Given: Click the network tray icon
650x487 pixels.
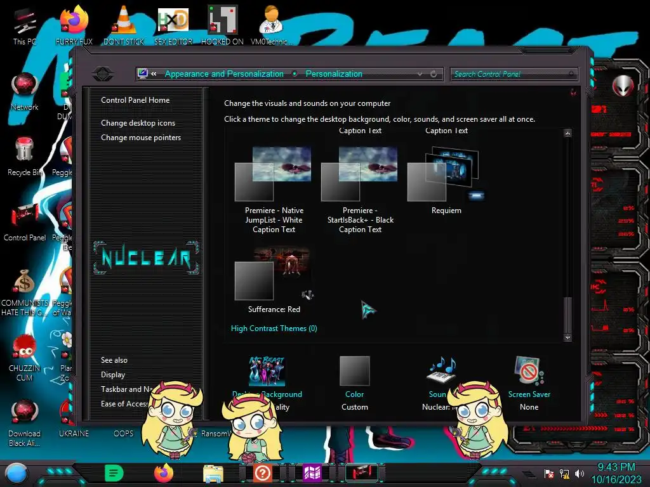Looking at the screenshot, I should click(564, 473).
